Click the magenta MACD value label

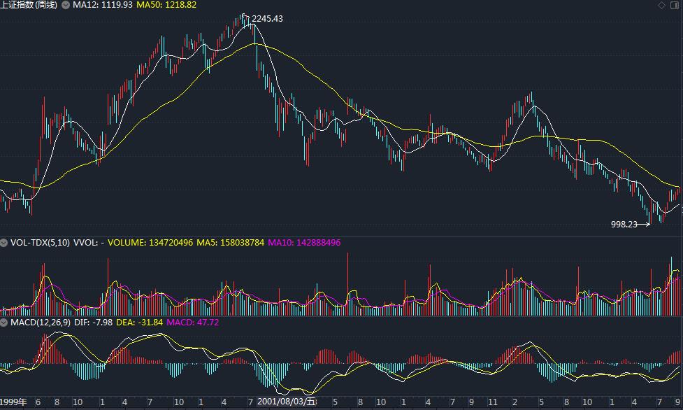[x=192, y=323]
